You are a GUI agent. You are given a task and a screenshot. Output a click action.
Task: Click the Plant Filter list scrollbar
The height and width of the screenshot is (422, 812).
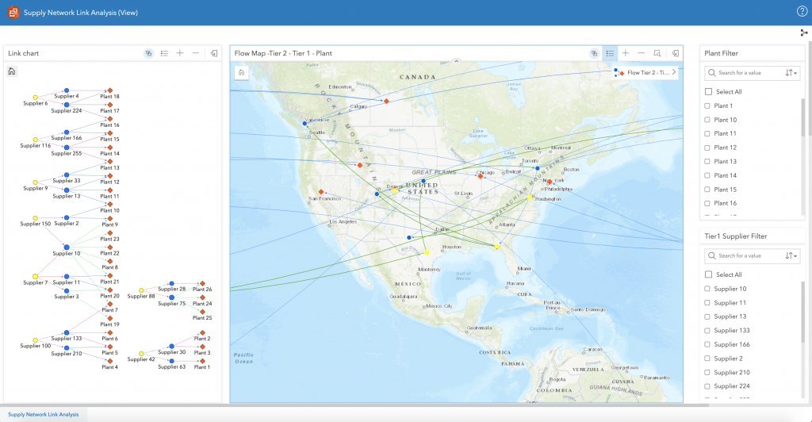(803, 117)
